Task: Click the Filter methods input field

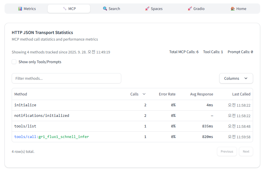Action: [x=66, y=79]
